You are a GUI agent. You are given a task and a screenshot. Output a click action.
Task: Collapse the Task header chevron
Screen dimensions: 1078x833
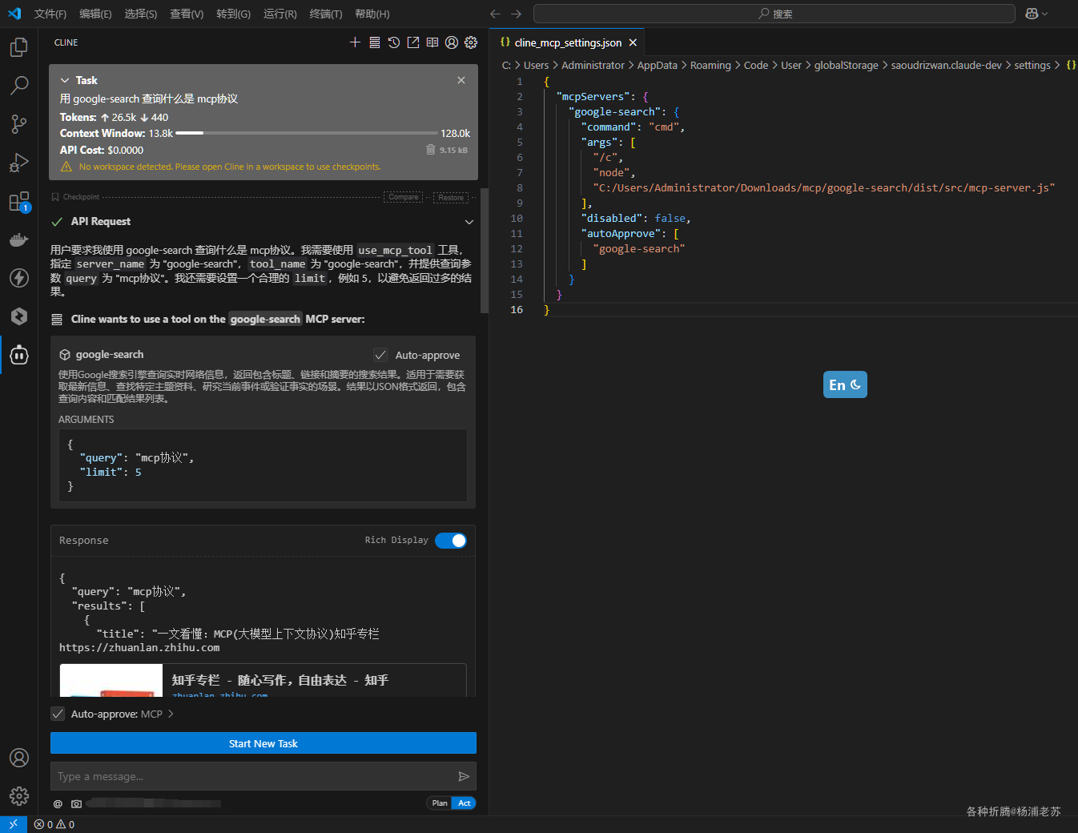65,80
